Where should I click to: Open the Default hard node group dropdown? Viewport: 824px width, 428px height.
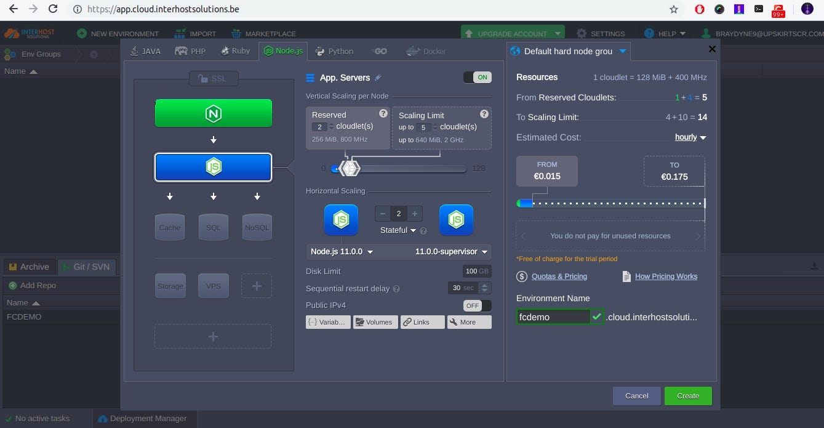coord(623,51)
